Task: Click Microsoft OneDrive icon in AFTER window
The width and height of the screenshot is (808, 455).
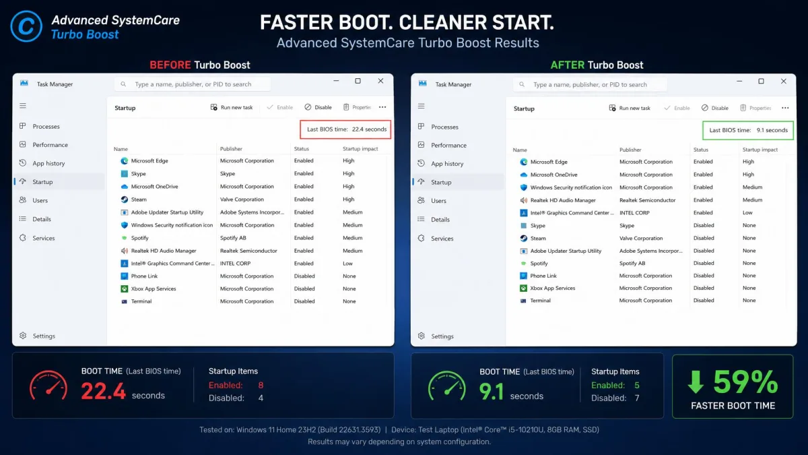Action: (x=524, y=175)
